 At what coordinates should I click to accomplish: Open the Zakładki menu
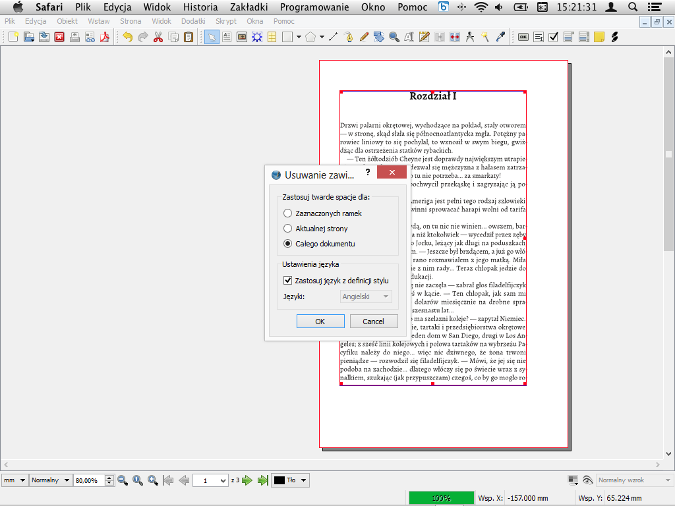click(x=249, y=7)
